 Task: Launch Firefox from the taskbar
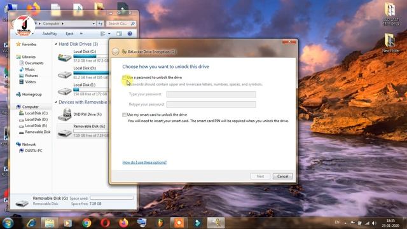tap(123, 223)
